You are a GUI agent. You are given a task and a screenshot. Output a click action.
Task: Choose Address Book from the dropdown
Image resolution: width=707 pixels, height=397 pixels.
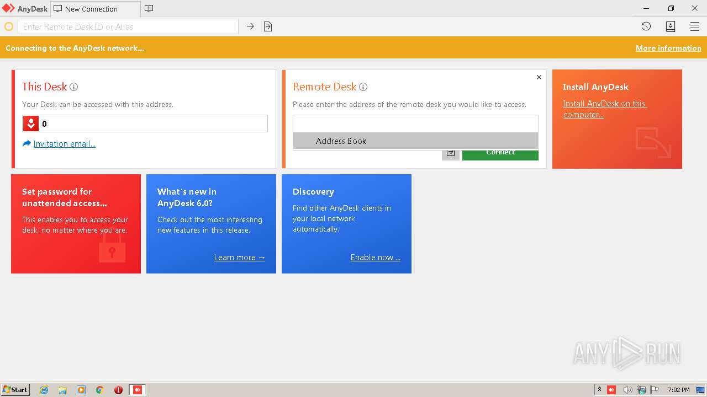pos(415,141)
